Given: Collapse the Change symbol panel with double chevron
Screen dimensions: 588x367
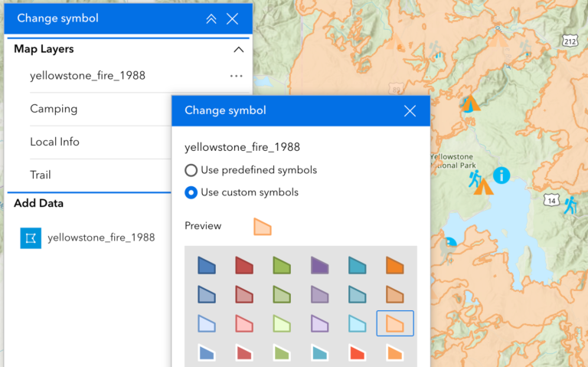Looking at the screenshot, I should (x=211, y=18).
